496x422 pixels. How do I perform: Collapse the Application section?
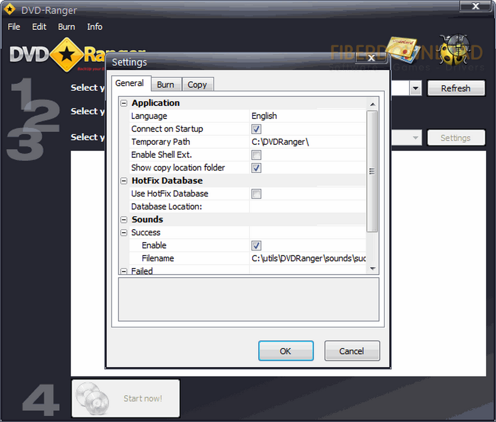pyautogui.click(x=124, y=103)
